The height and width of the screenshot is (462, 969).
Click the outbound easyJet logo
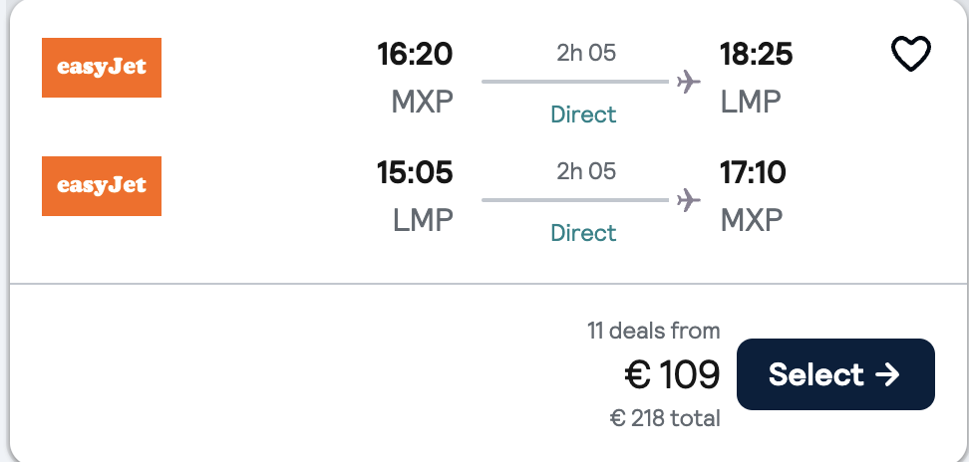coord(102,68)
